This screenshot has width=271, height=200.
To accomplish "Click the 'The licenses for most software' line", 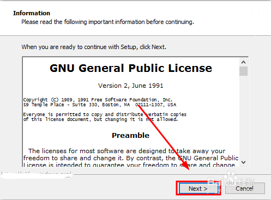I will pos(127,151).
